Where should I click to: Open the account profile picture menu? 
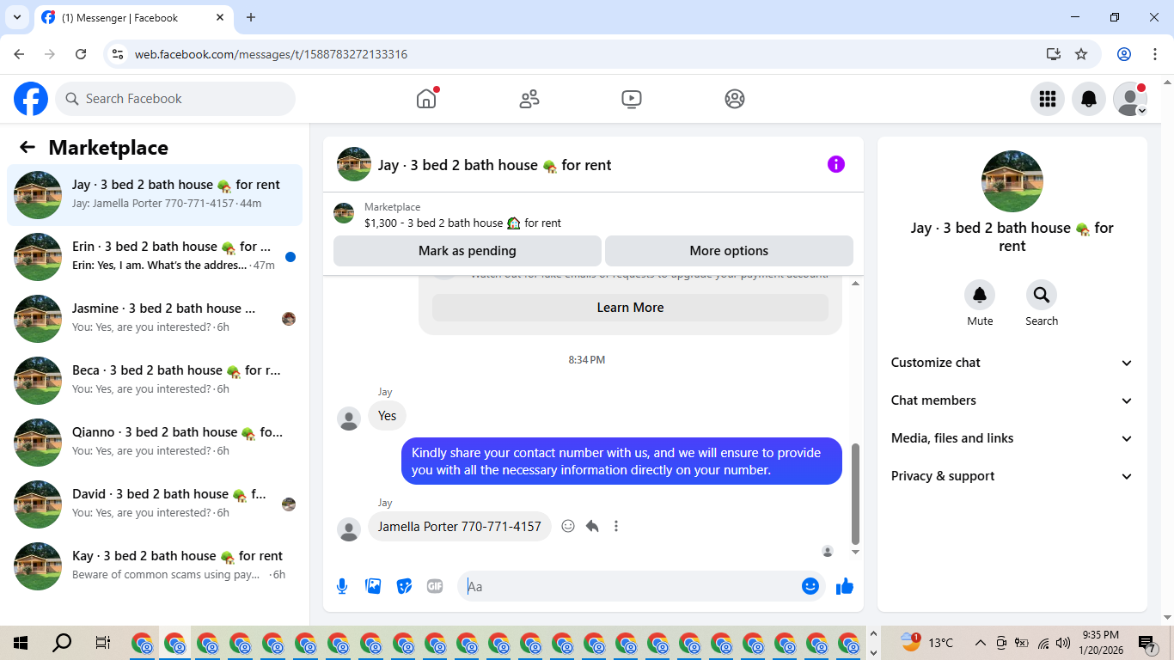point(1130,99)
